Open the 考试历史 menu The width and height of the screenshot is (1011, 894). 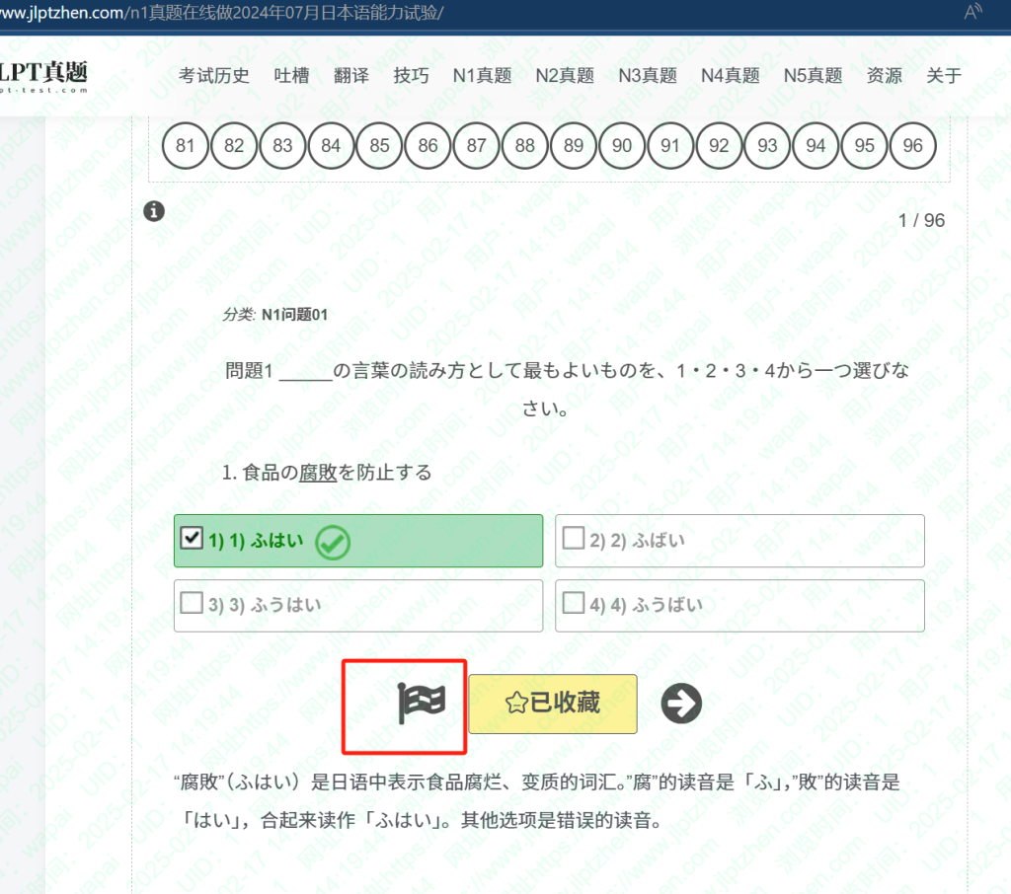pos(213,75)
